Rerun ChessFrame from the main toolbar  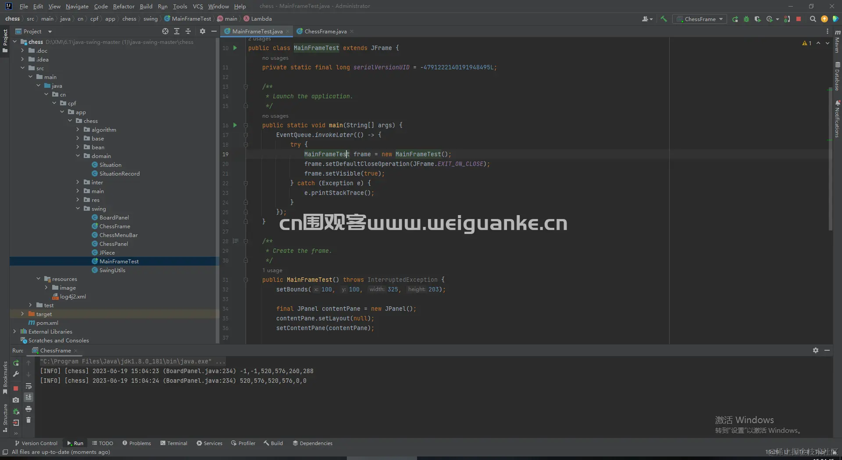click(x=735, y=19)
